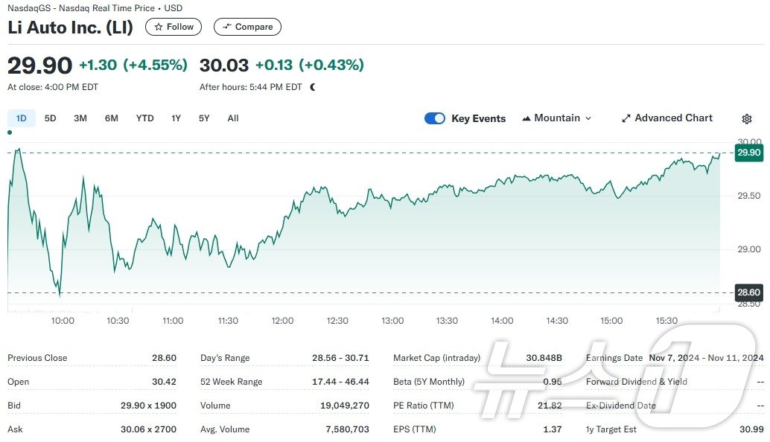Select the 1D time range tab

tap(22, 118)
